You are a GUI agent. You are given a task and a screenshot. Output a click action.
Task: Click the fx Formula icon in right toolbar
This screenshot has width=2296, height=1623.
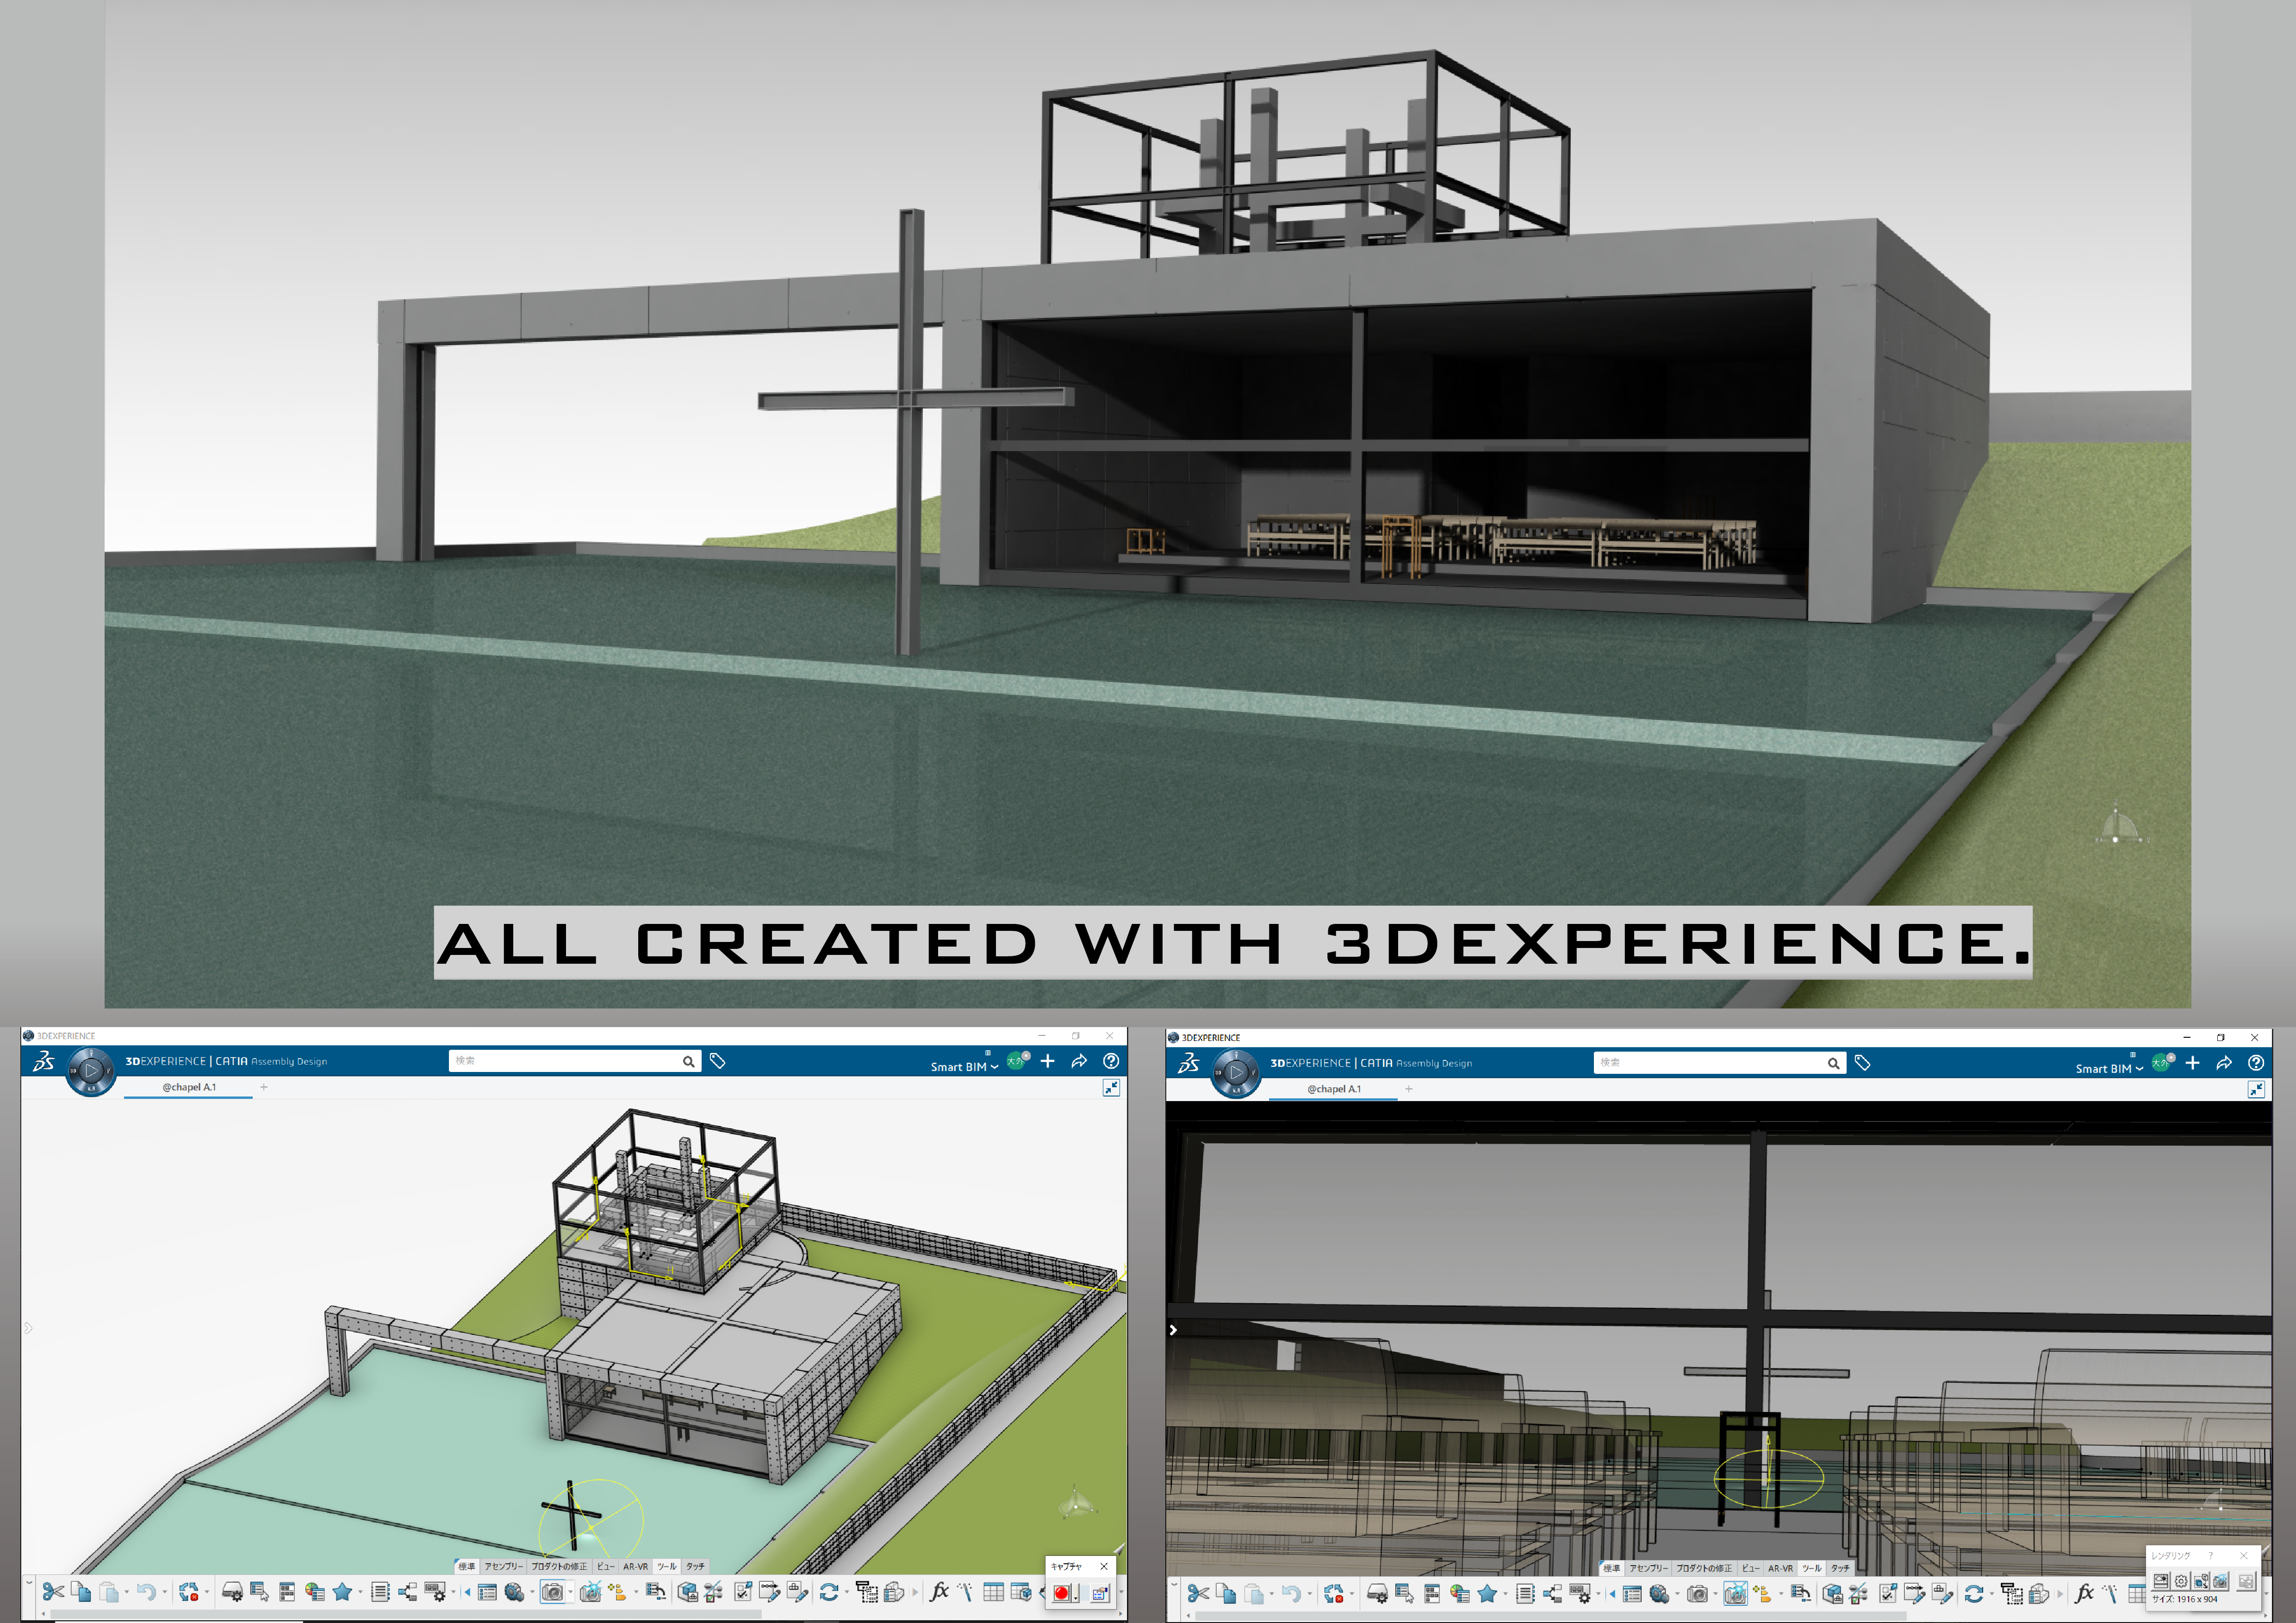(2084, 1594)
